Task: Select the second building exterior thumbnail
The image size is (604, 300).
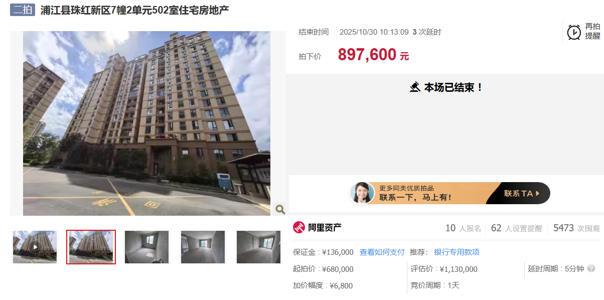Action: [91, 247]
